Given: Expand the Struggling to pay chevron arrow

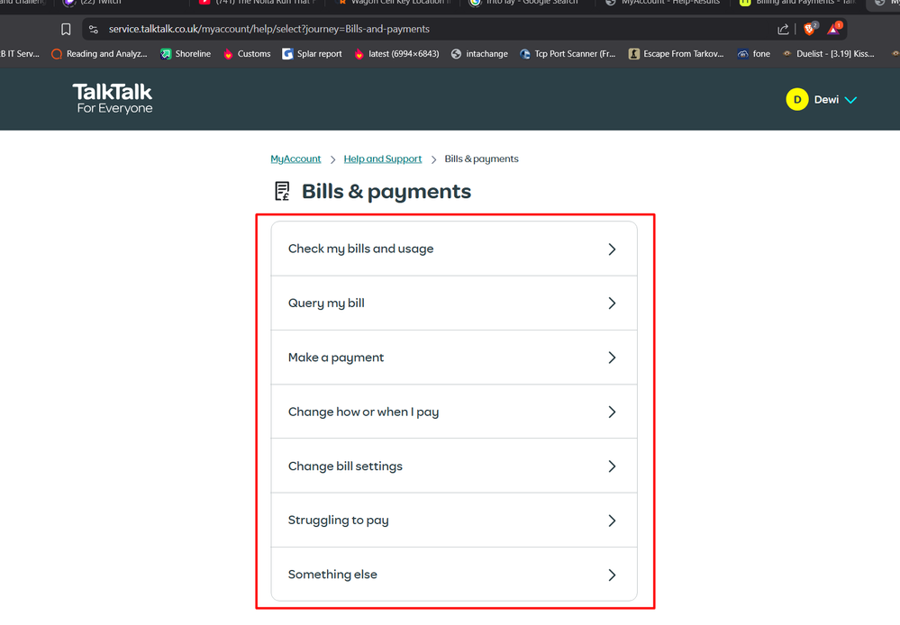Looking at the screenshot, I should click(612, 521).
